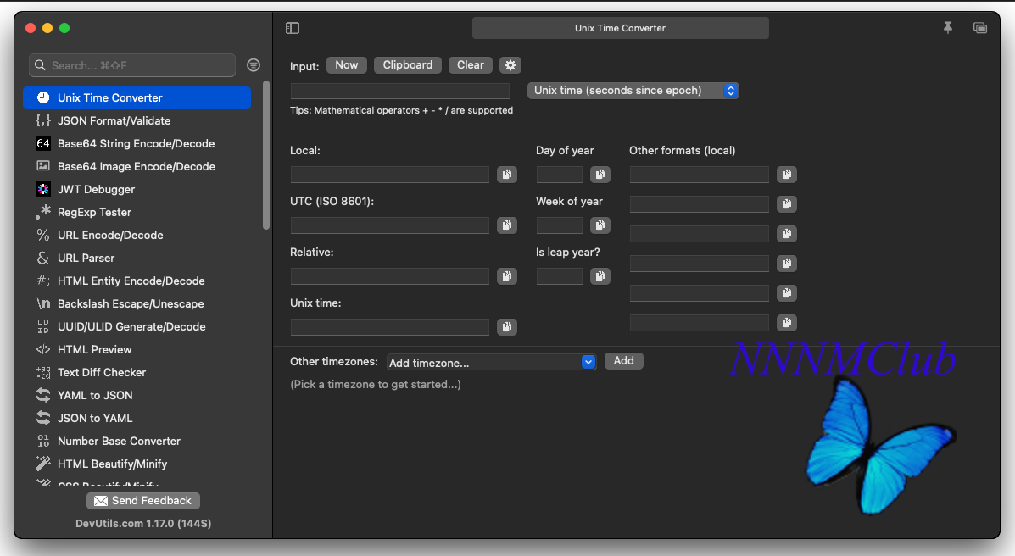The height and width of the screenshot is (556, 1015).
Task: Expand the Add timezone dropdown
Action: point(492,362)
